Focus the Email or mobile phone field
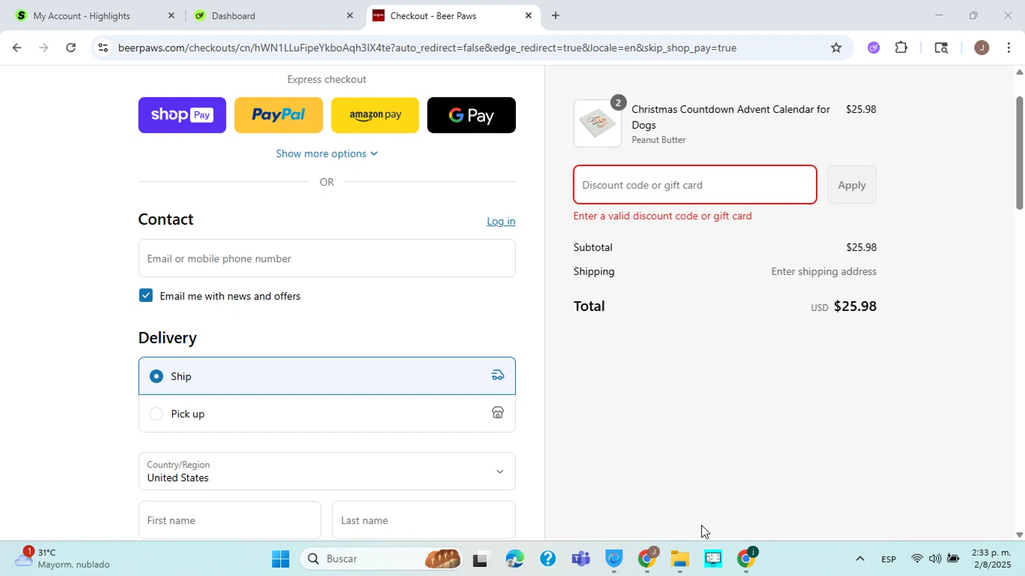Image resolution: width=1025 pixels, height=576 pixels. click(x=327, y=258)
